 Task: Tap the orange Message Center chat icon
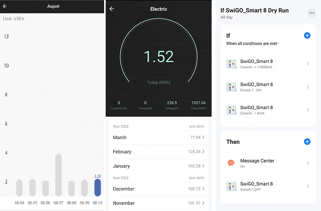pos(231,163)
